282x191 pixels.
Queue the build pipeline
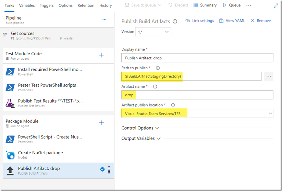coord(232,5)
